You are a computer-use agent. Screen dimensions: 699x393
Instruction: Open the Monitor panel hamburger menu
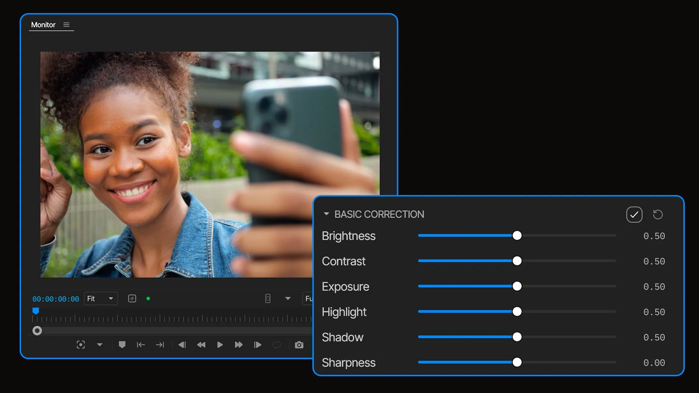point(66,25)
